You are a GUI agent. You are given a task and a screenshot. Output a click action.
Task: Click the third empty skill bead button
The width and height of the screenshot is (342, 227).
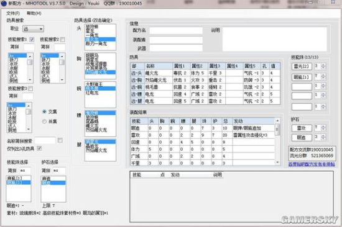(x=302, y=87)
